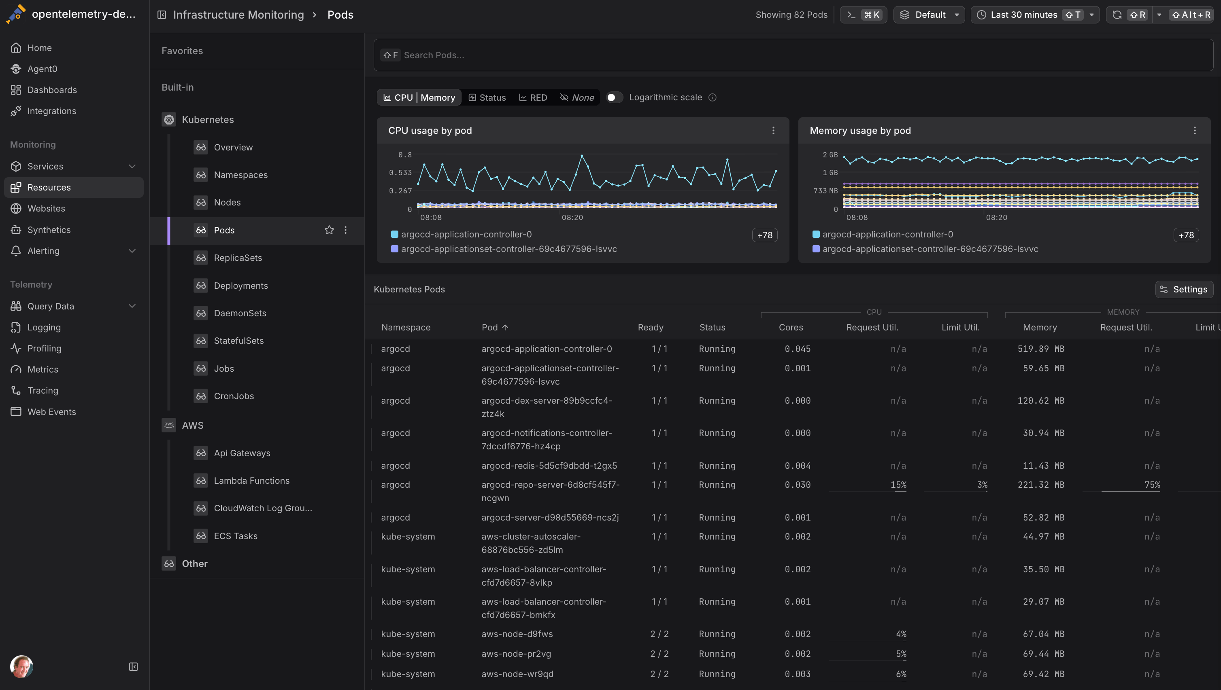Open the Home page from sidebar

[74, 48]
